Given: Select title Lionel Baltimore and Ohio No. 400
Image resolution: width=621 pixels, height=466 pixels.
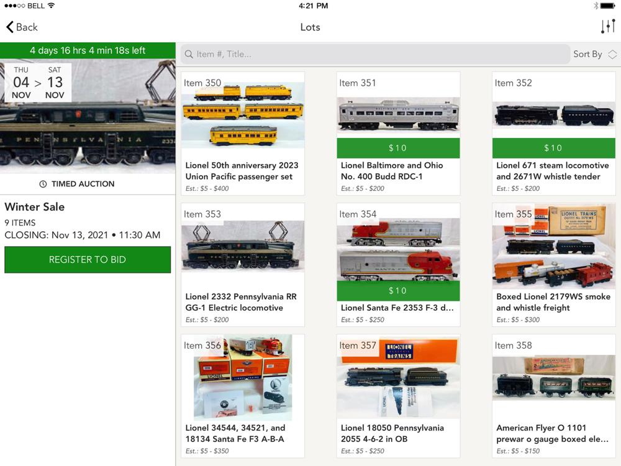Looking at the screenshot, I should 392,171.
